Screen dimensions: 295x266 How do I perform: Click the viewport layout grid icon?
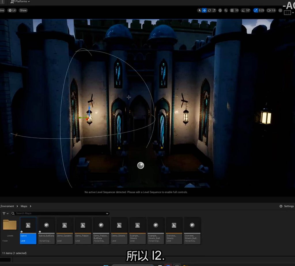coord(280,10)
